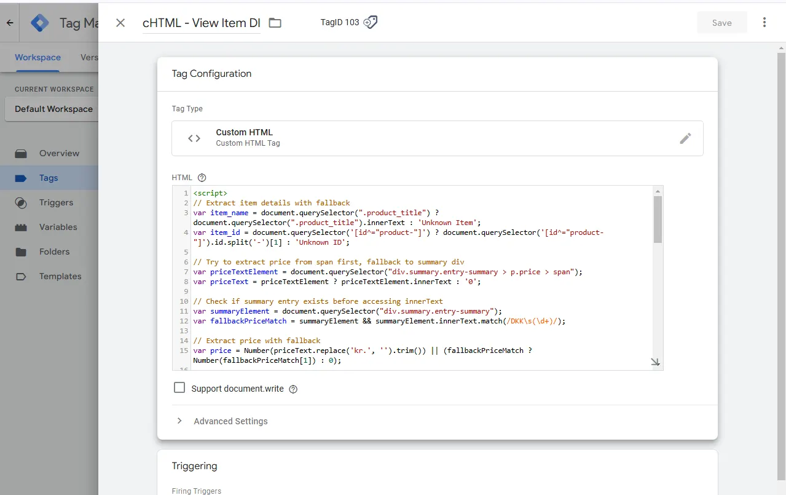
Task: Switch to the Workspace tab
Action: tap(37, 57)
